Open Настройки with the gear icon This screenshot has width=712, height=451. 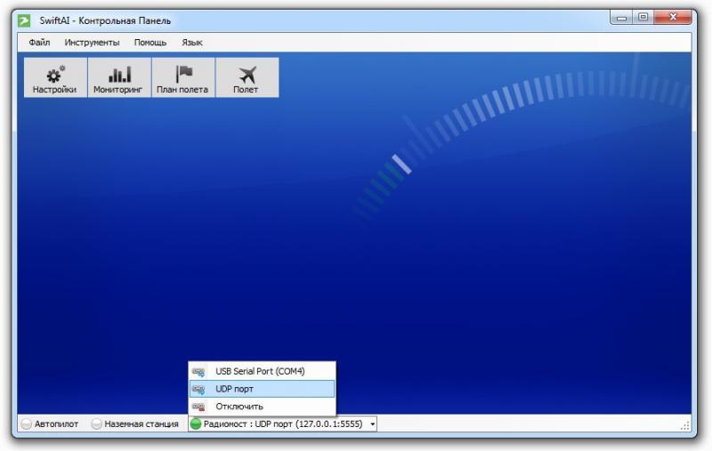click(55, 78)
